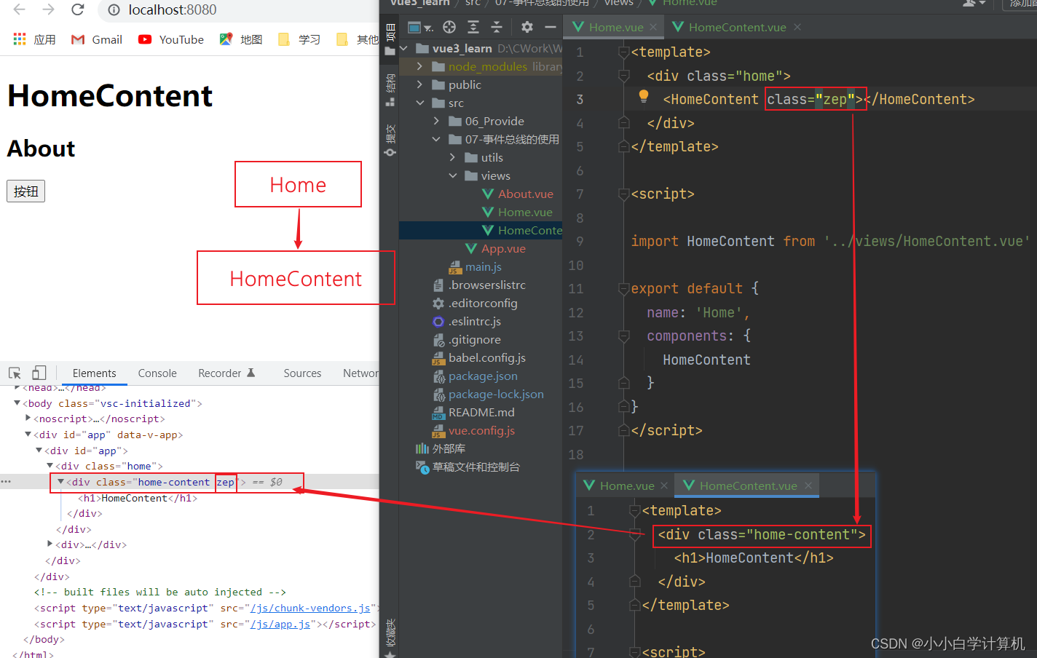This screenshot has height=658, width=1037.
Task: Click the collapse all icon in project panel
Action: (497, 27)
